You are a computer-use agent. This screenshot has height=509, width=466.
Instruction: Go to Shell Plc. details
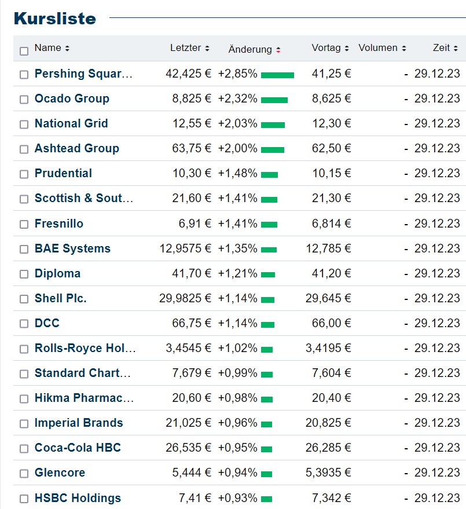click(x=61, y=298)
